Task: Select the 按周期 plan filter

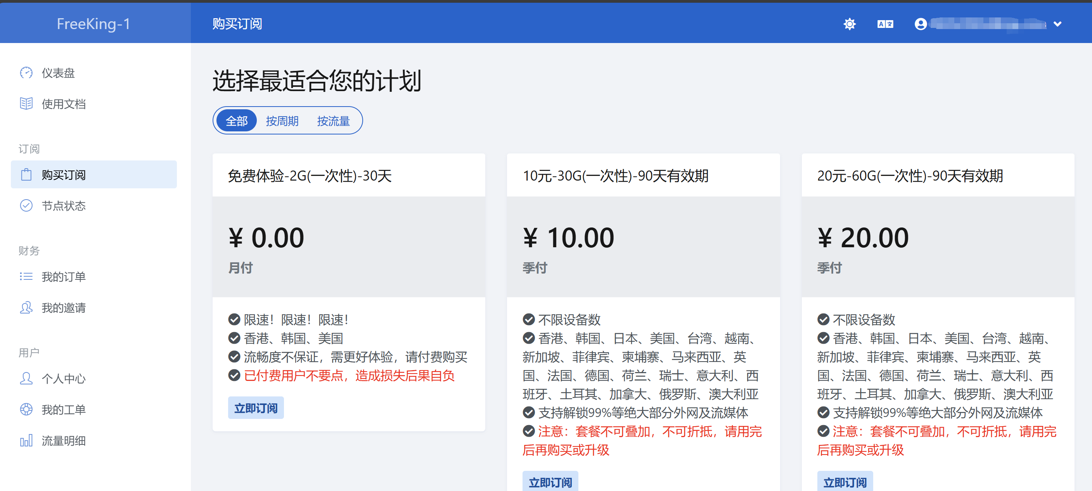Action: (282, 121)
